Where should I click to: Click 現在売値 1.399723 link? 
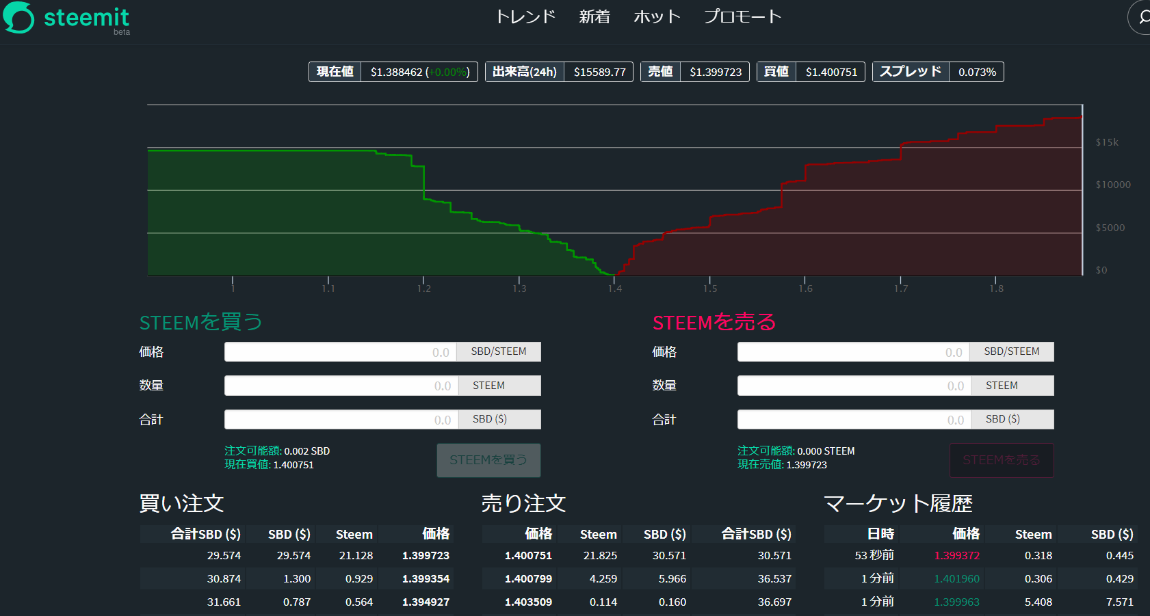tap(782, 465)
